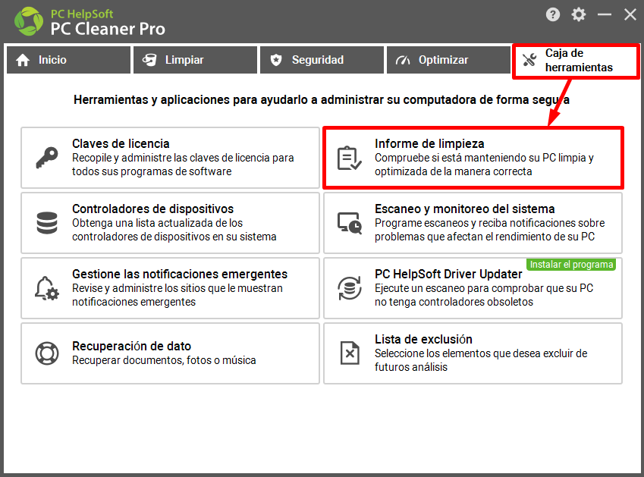
Task: Click the PC Cleaner Pro title text
Action: point(108,29)
